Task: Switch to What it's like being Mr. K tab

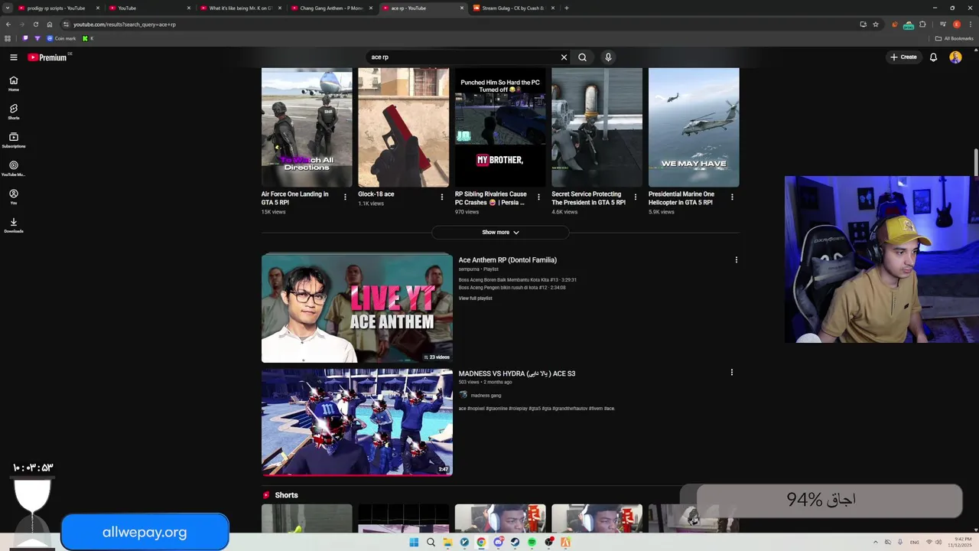Action: [x=240, y=8]
